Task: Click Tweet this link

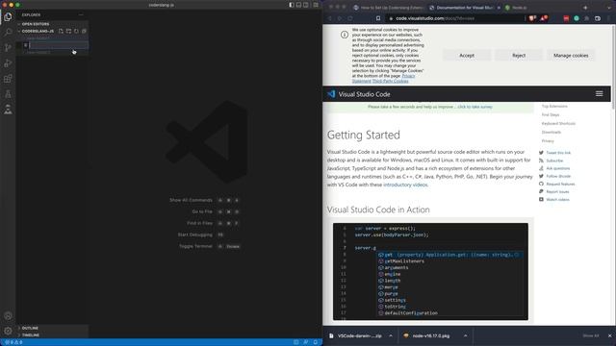Action: [558, 153]
